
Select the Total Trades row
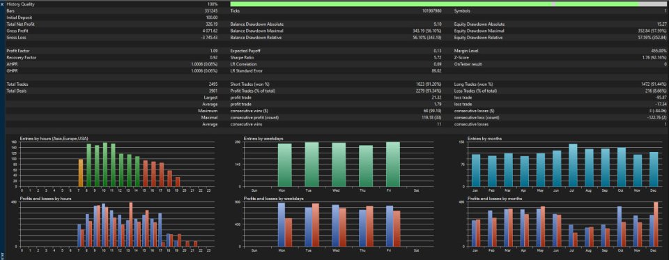(x=114, y=84)
